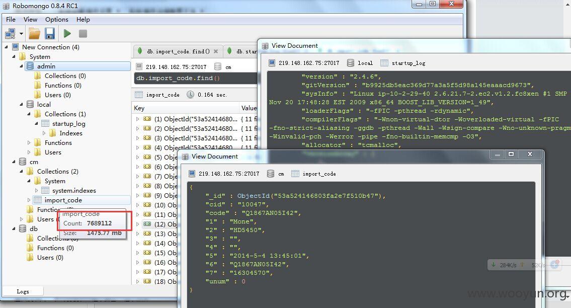Open the File menu
Image resolution: width=571 pixels, height=308 pixels.
click(11, 20)
